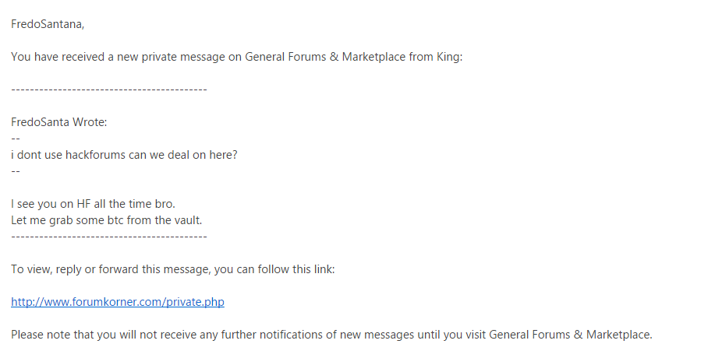Click 'Let me grab some btc' text
Screen dimensions: 722x351
point(70,220)
